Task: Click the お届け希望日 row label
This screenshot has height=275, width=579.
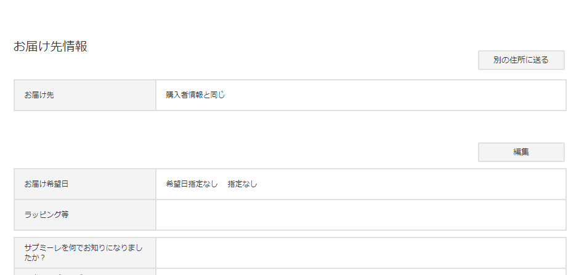Action: pos(47,184)
